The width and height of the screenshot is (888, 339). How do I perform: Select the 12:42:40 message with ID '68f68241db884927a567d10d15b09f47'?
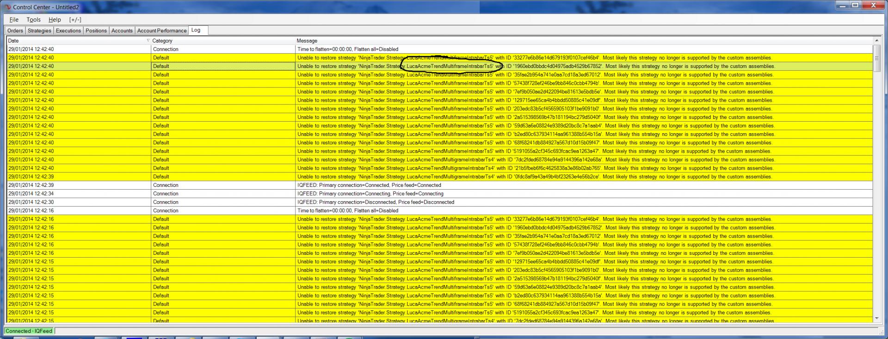pos(584,142)
